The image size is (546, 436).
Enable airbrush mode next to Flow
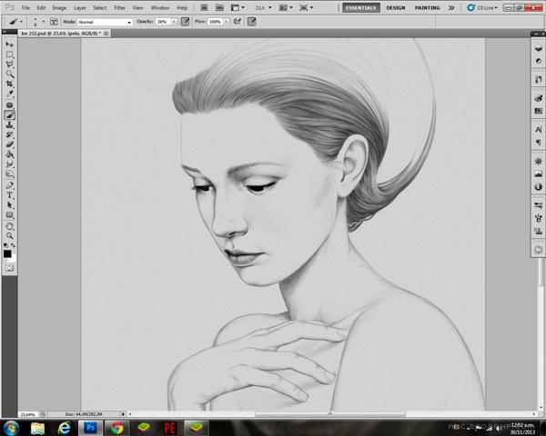point(236,20)
